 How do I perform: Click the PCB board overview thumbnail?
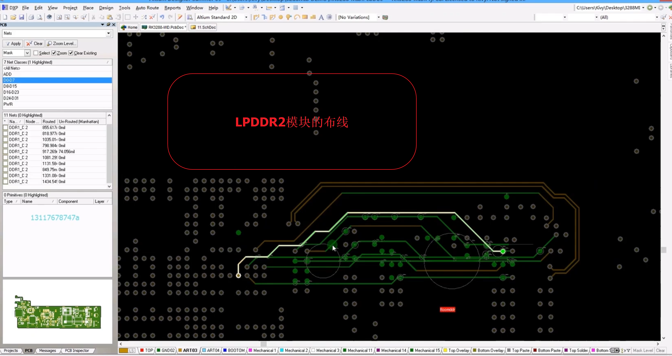58,312
